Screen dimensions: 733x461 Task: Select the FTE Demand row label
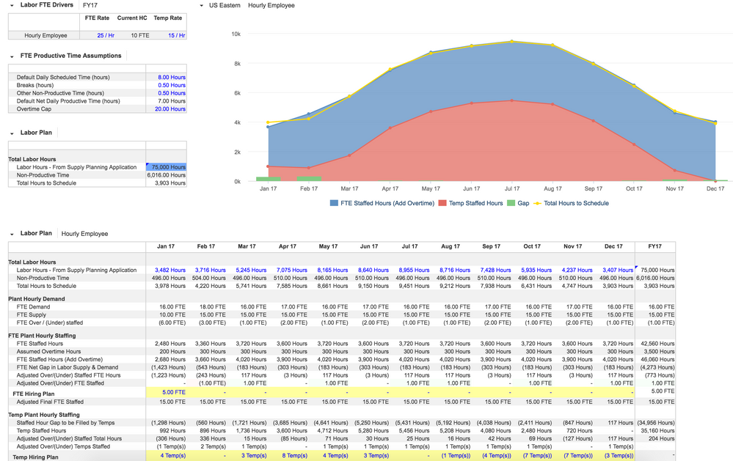click(33, 307)
